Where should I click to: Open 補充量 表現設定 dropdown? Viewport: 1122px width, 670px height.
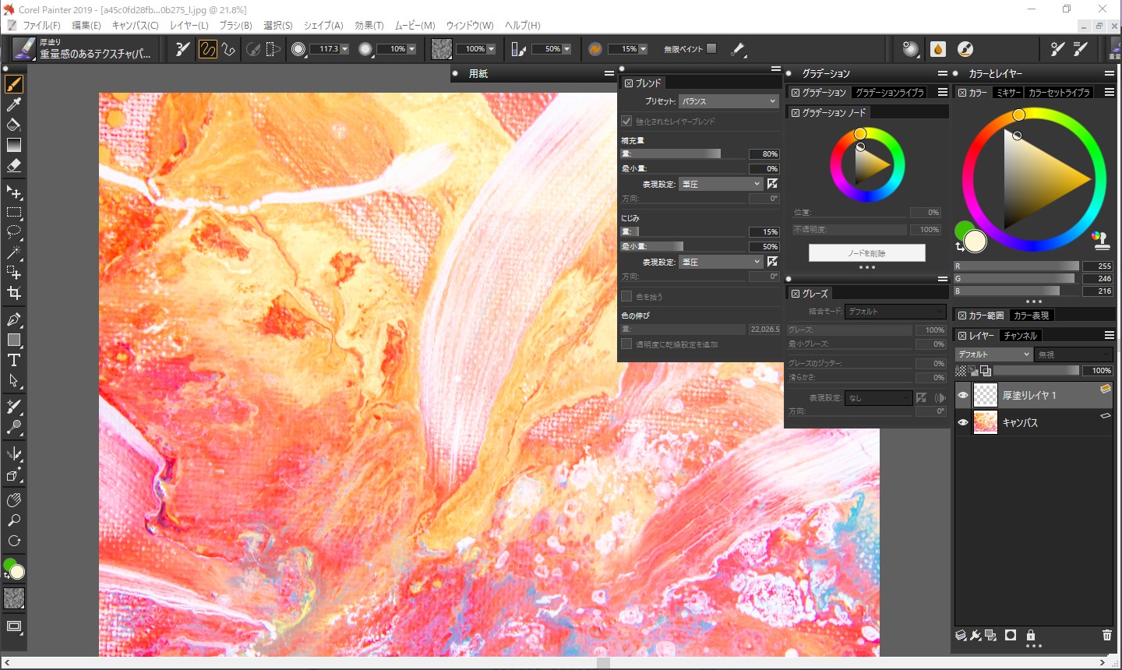(x=720, y=184)
